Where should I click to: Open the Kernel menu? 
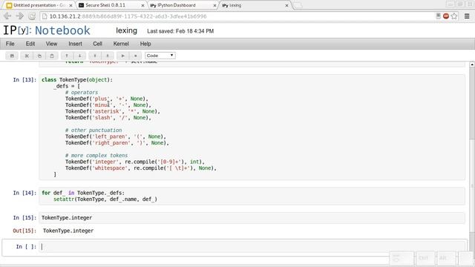[x=121, y=44]
